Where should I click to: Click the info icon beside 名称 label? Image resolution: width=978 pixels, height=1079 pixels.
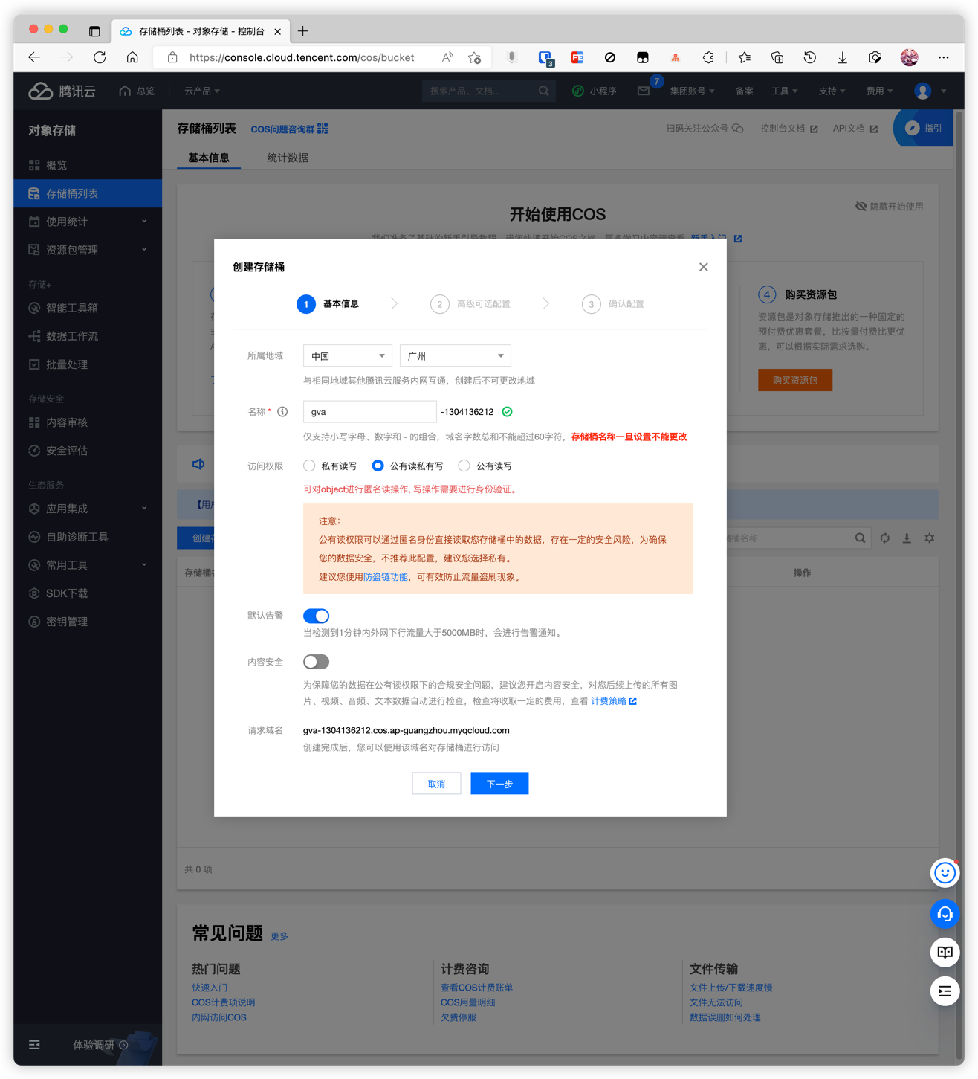(x=282, y=412)
